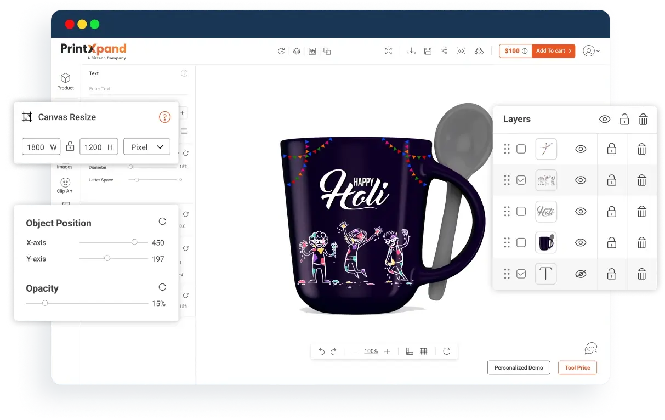Lock all layers via header lock icon
This screenshot has height=420, width=665.
624,119
